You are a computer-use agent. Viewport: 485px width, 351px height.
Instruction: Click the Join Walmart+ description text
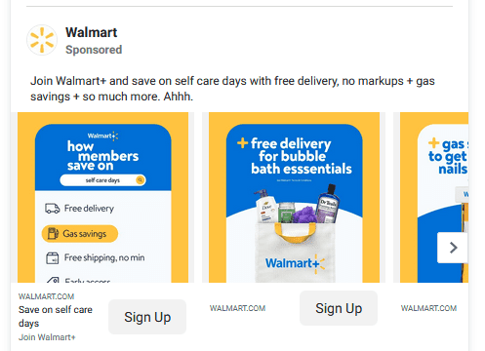tap(47, 337)
